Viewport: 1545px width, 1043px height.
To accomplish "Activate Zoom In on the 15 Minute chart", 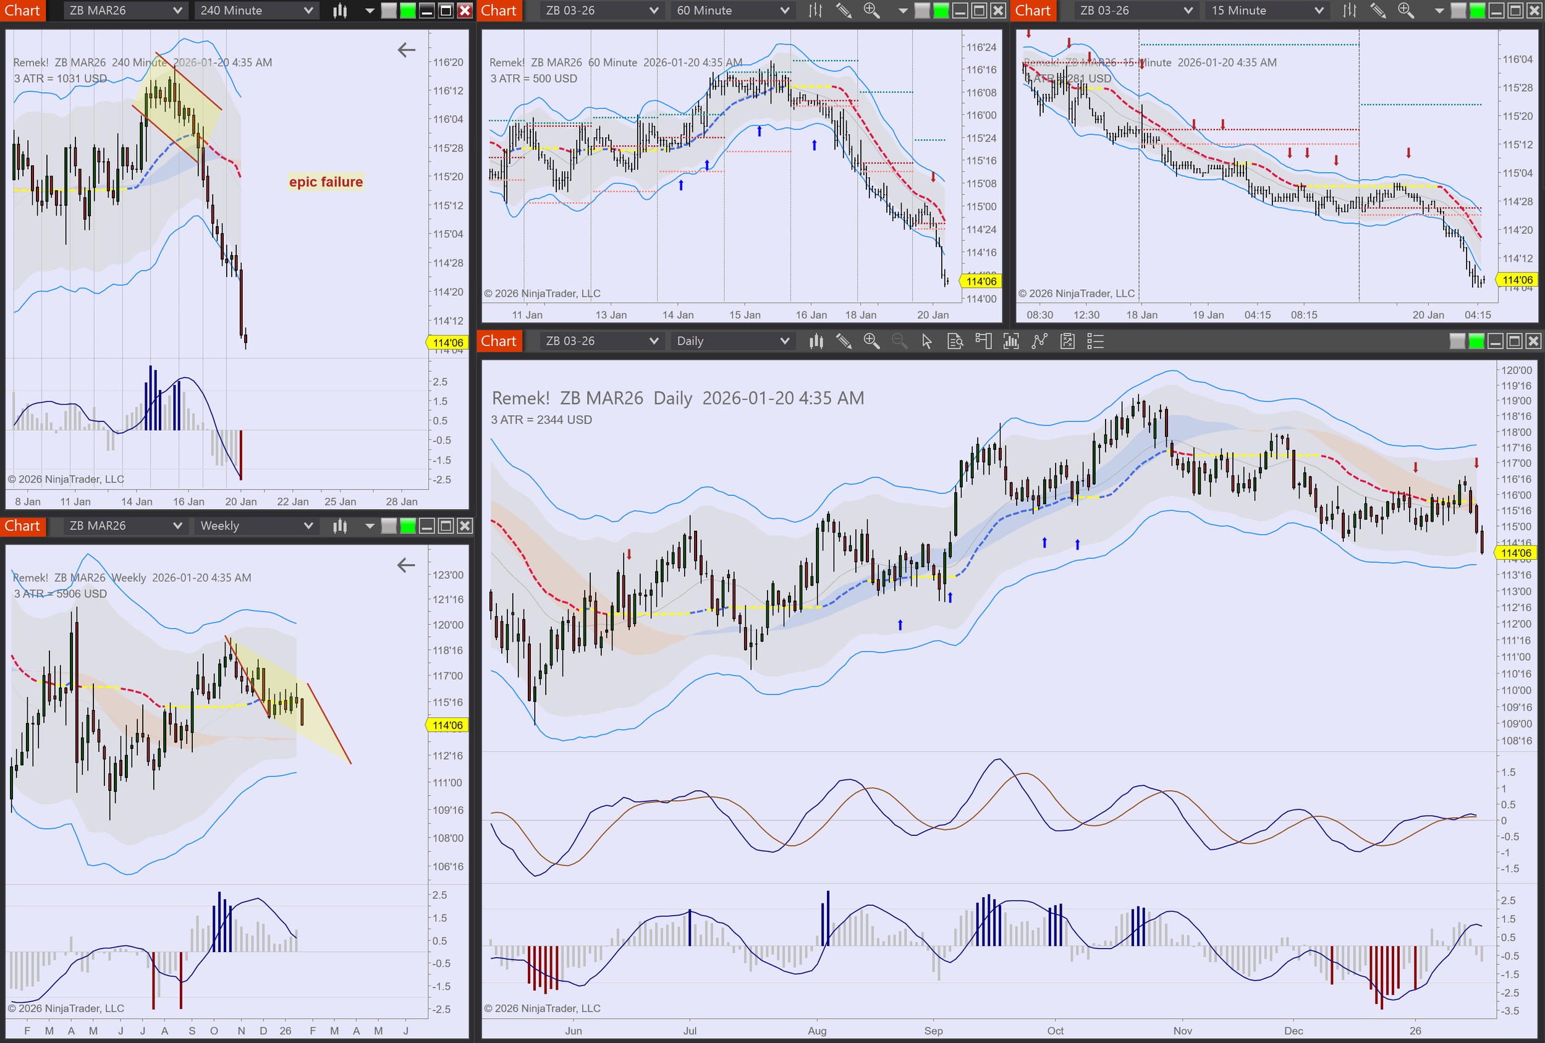I will click(1405, 11).
